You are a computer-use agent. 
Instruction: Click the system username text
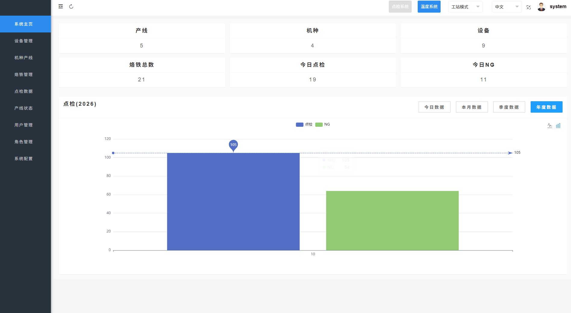coord(558,7)
